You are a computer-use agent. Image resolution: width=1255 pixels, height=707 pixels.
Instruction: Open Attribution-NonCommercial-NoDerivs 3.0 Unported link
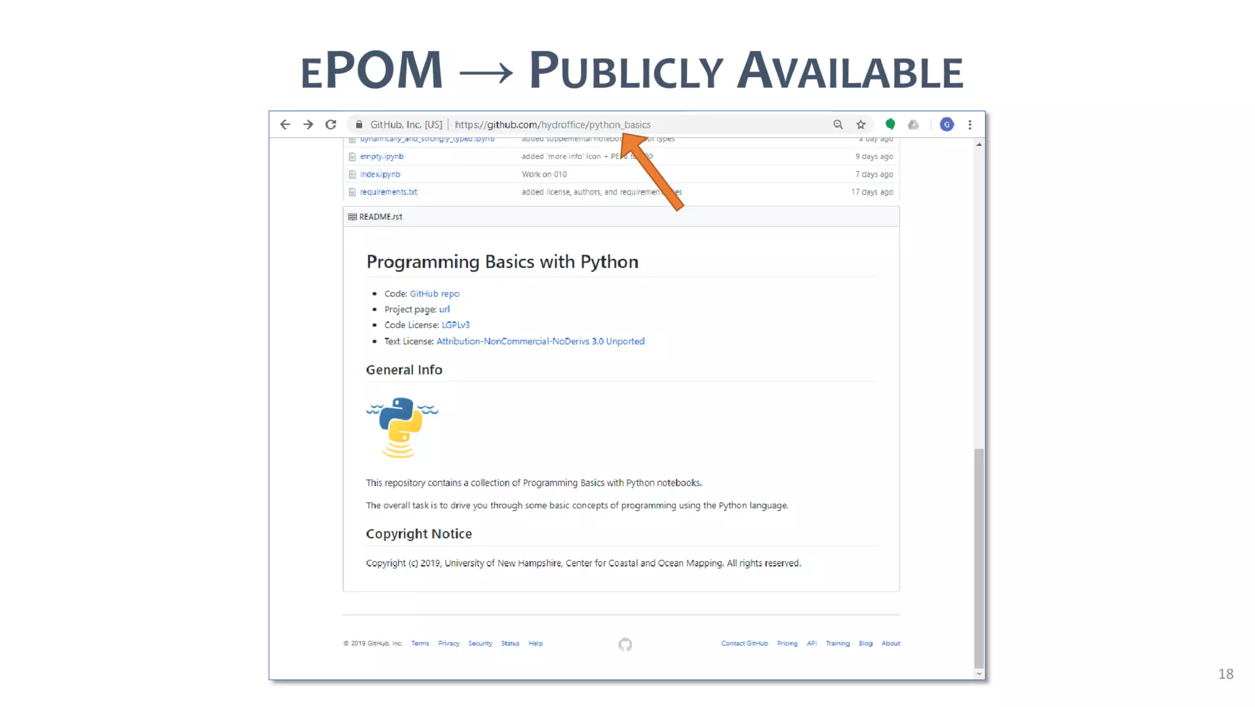pos(540,341)
